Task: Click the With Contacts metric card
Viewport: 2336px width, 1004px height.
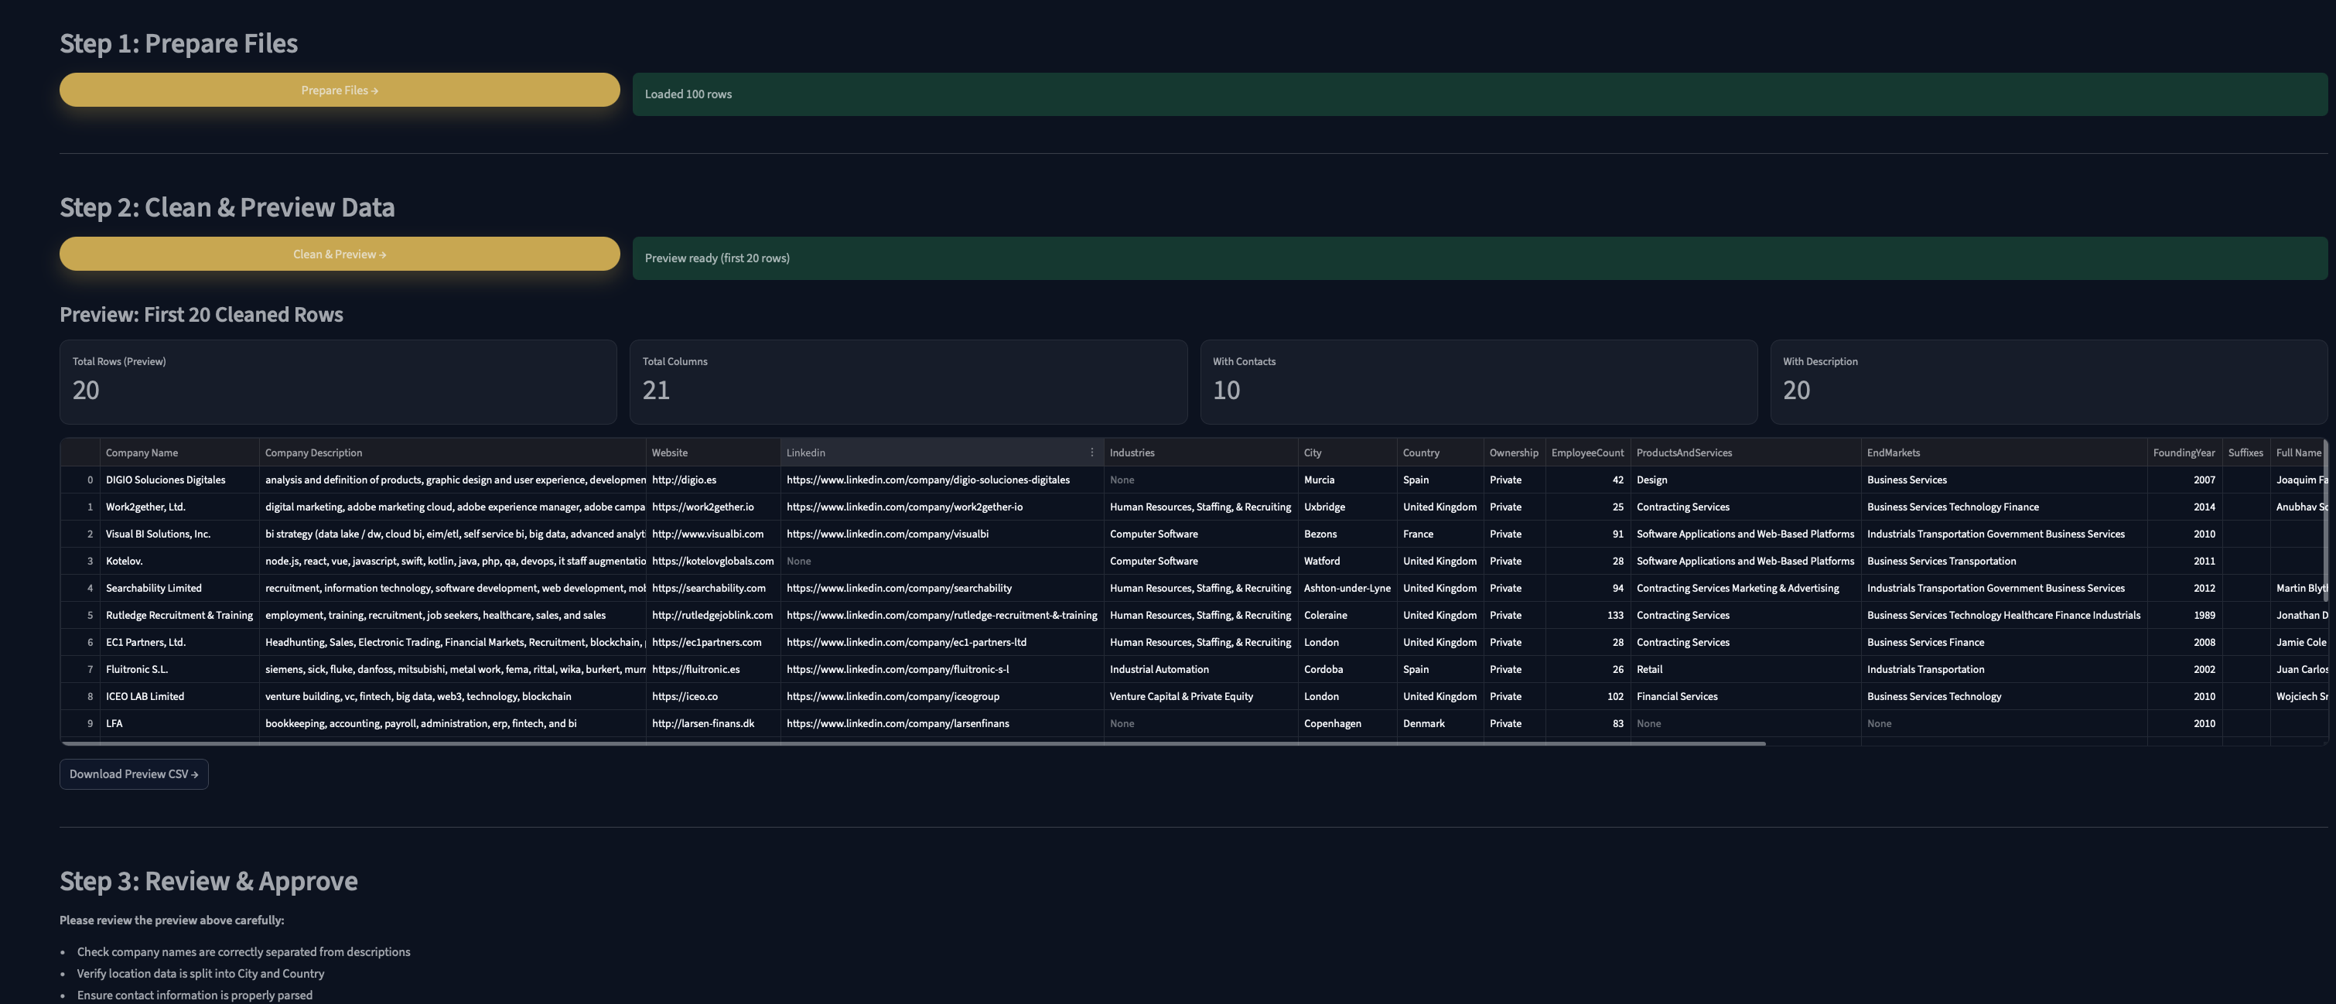Action: coord(1478,381)
